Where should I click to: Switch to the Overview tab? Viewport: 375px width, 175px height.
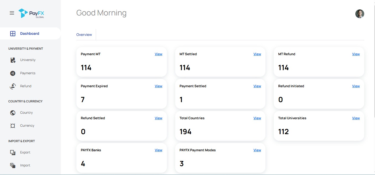pos(84,35)
